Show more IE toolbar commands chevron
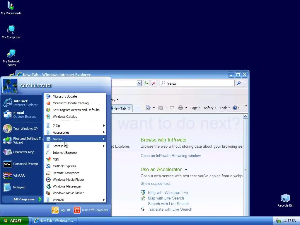 (x=245, y=105)
